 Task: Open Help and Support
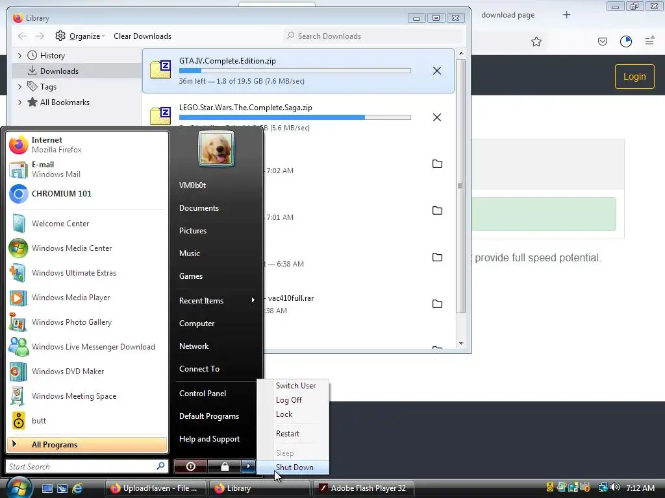click(210, 439)
